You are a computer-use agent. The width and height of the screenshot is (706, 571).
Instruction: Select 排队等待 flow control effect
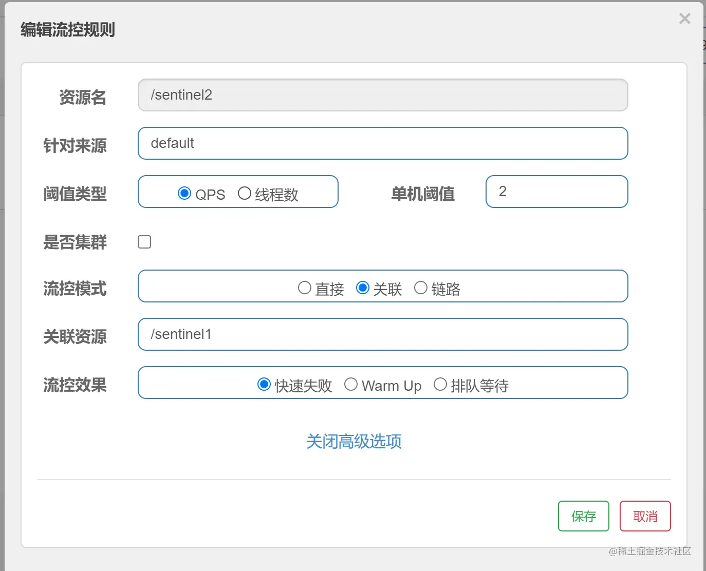pyautogui.click(x=440, y=384)
